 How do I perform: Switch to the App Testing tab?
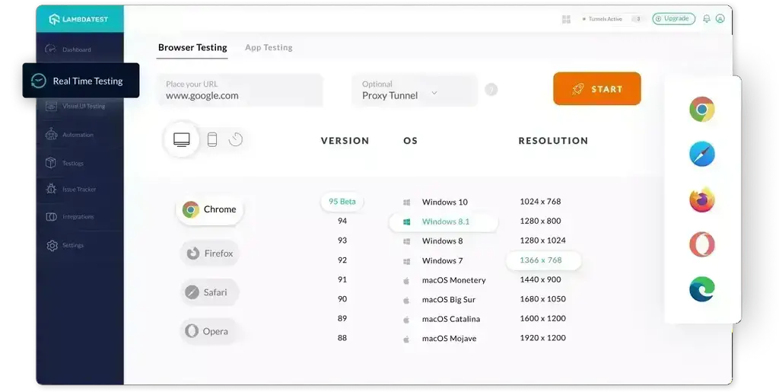(x=269, y=48)
